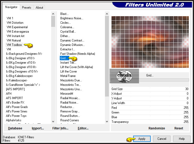Screen dimensions: 194x144
Task: Select the Radial Mosaic... filter
Action: click(70, 98)
